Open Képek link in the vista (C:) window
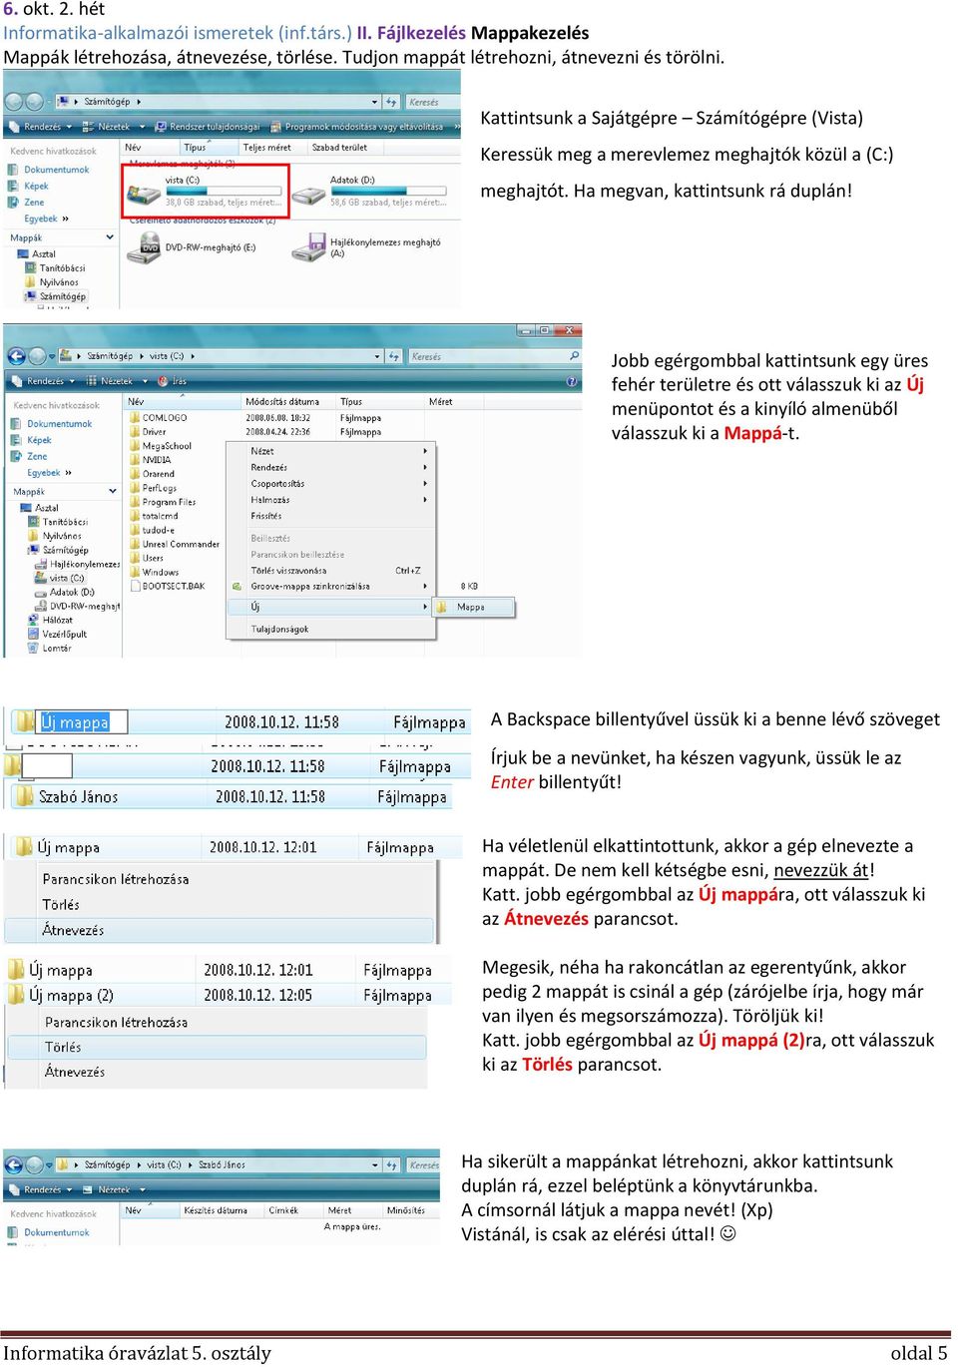 coord(31,440)
